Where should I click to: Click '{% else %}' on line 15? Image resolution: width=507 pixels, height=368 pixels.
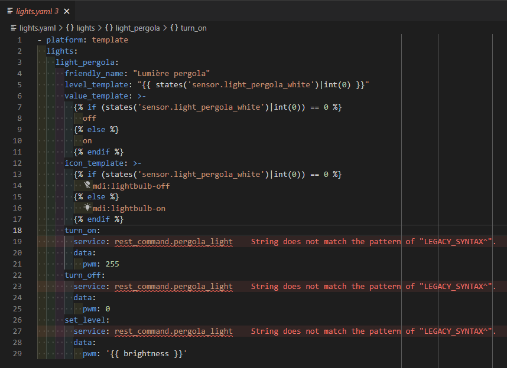[96, 197]
